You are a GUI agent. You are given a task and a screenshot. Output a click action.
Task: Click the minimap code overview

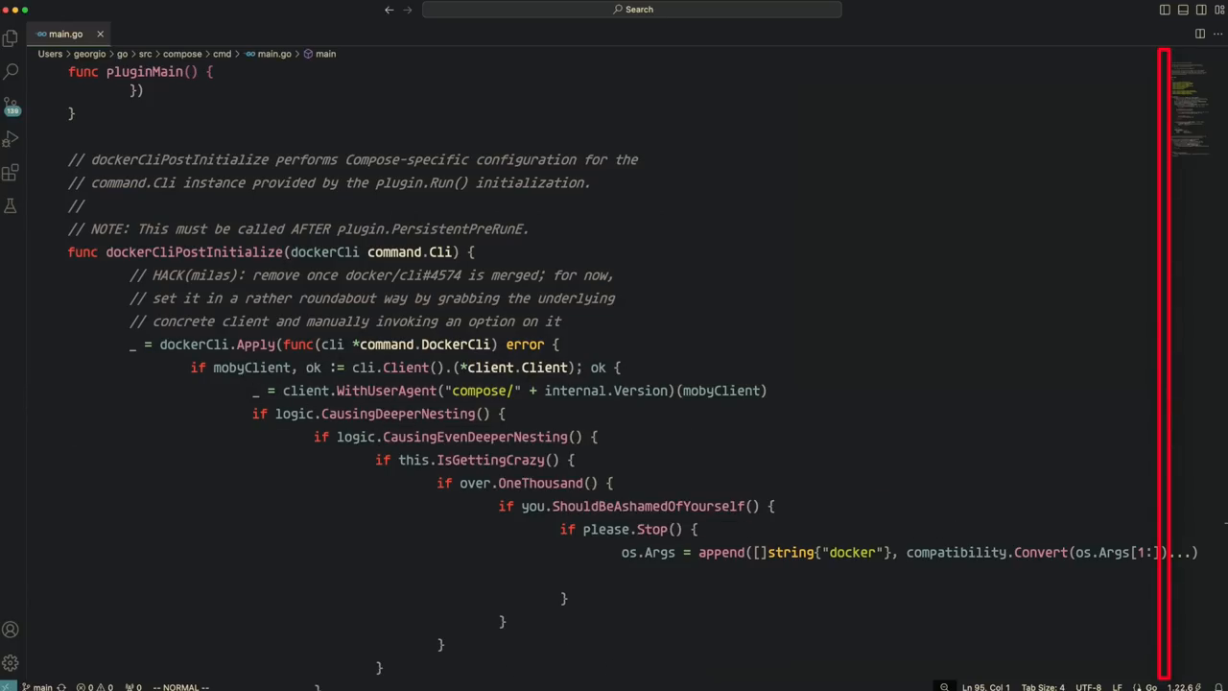point(1191,110)
